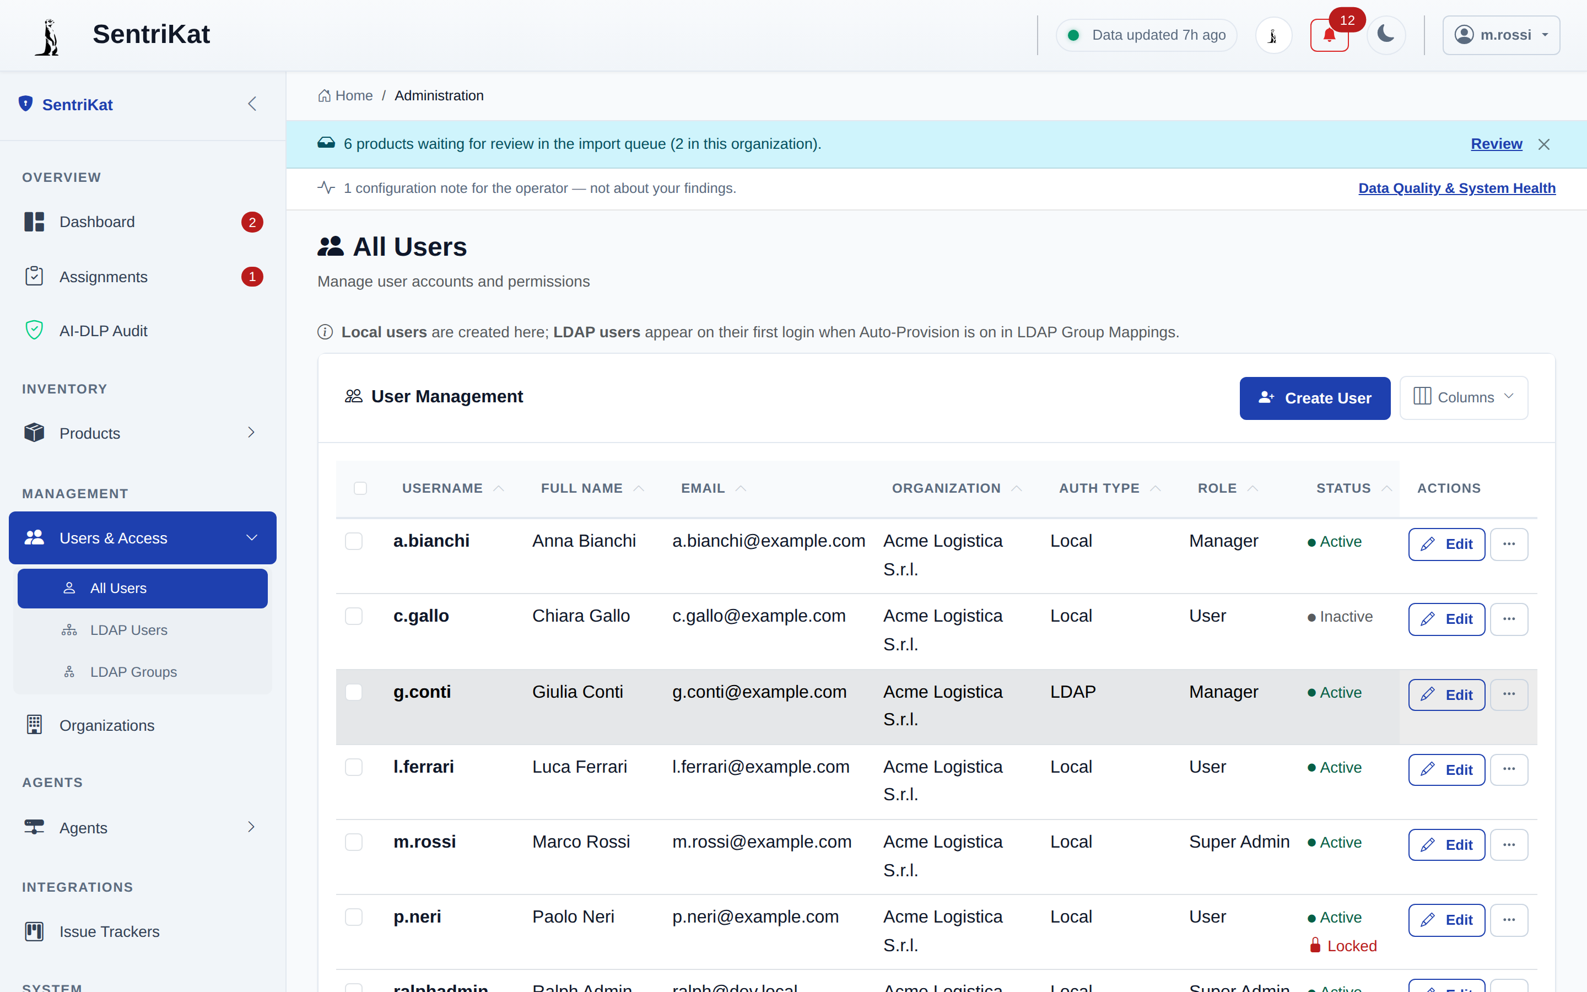
Task: Click the configuration note pulse icon
Action: point(326,187)
